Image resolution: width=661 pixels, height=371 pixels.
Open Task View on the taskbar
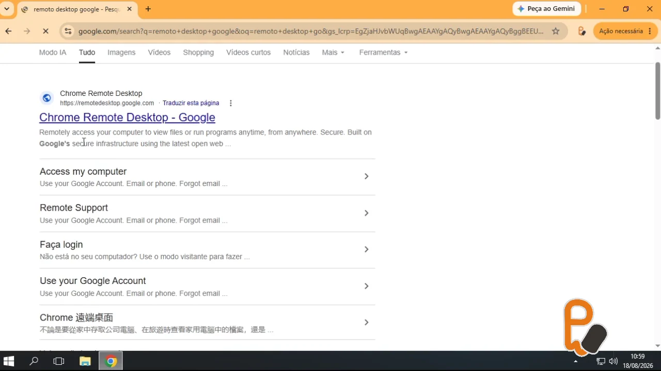pyautogui.click(x=59, y=361)
